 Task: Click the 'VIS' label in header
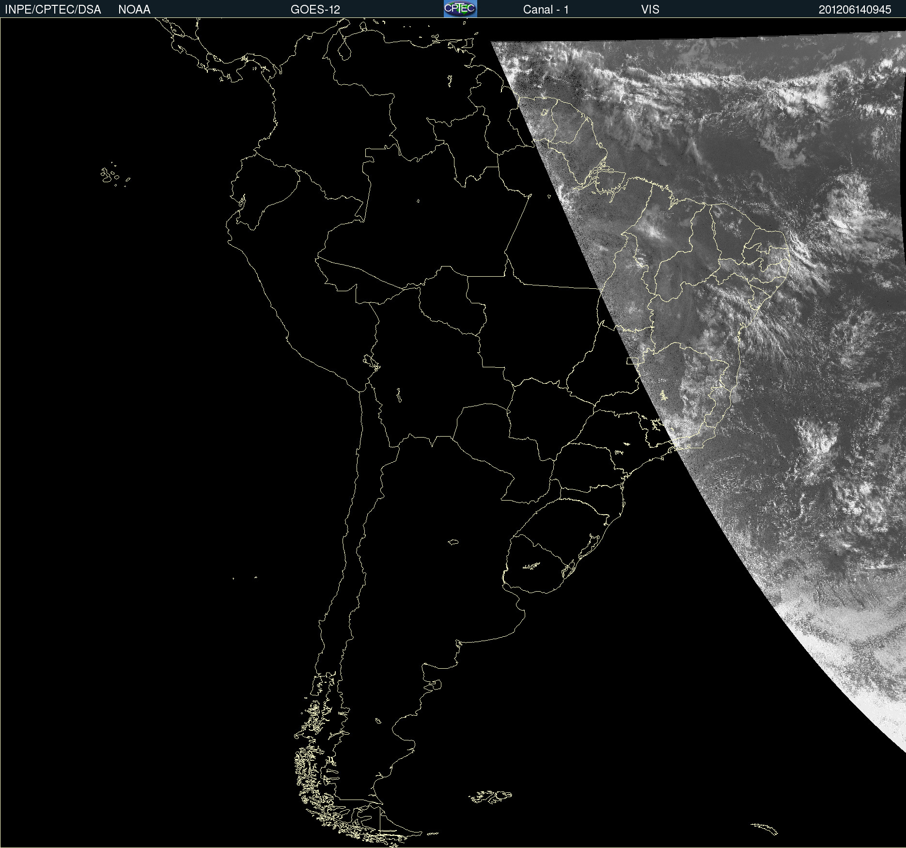pos(650,10)
